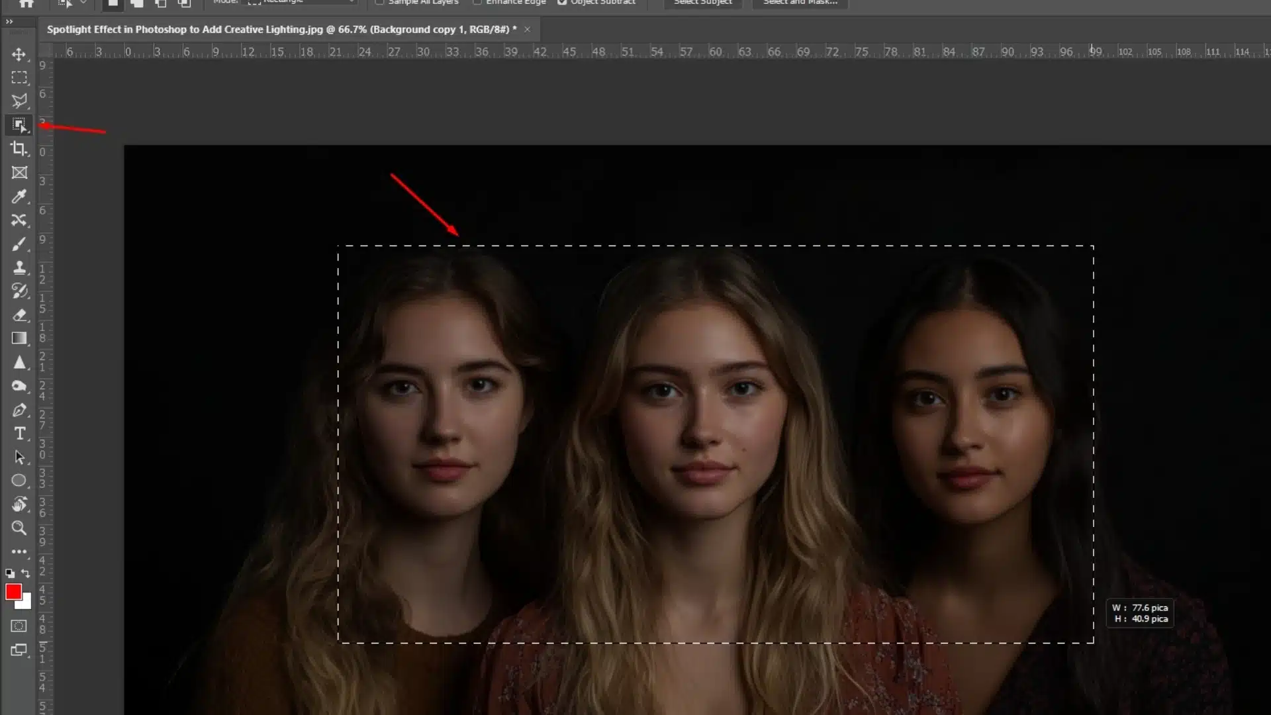Open the Edit Toolbar three-dots menu
The image size is (1271, 715).
click(x=19, y=551)
